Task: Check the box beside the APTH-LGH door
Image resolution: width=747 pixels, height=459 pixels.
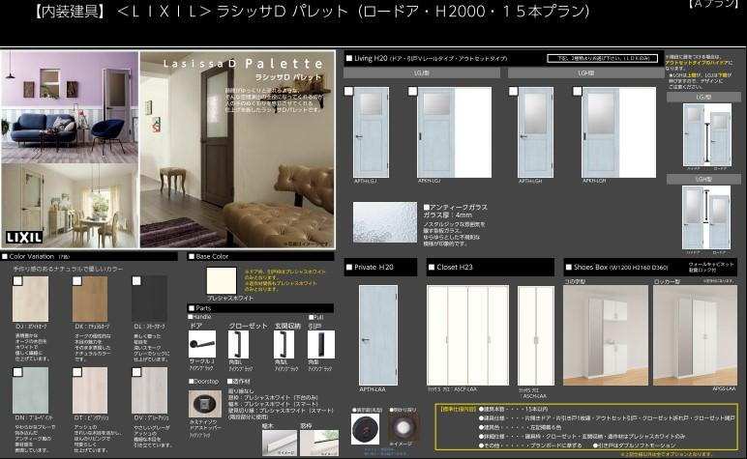Action: tap(513, 91)
